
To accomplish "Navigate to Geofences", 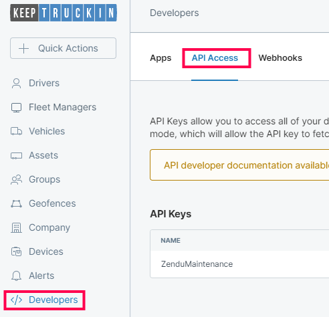I will coord(52,203).
